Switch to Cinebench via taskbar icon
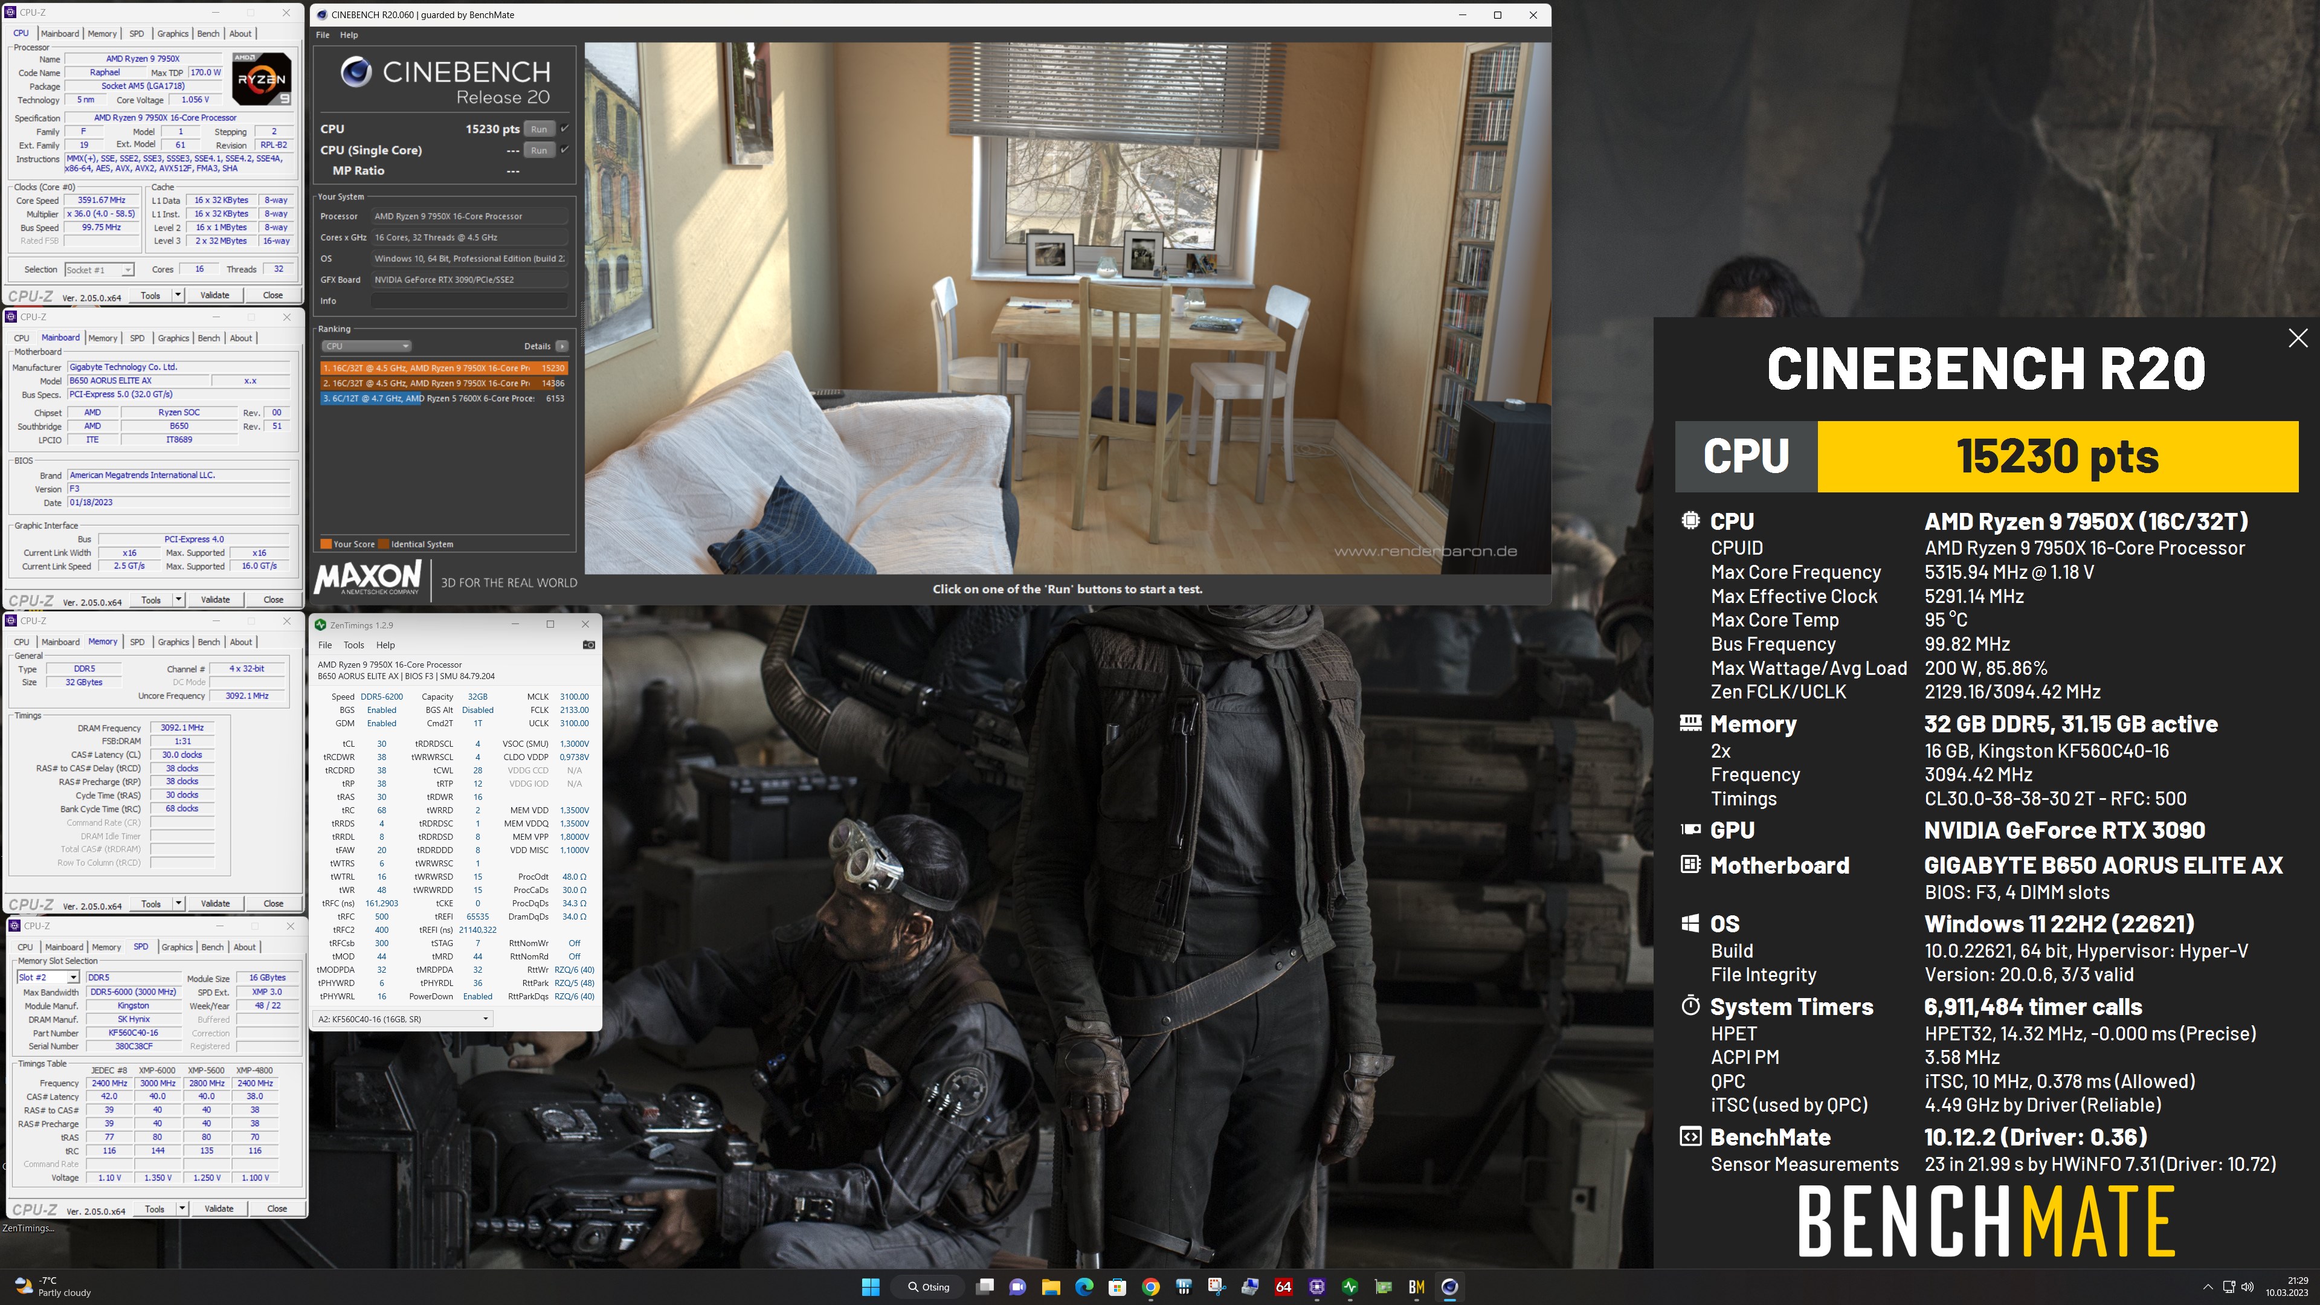 pyautogui.click(x=1450, y=1287)
